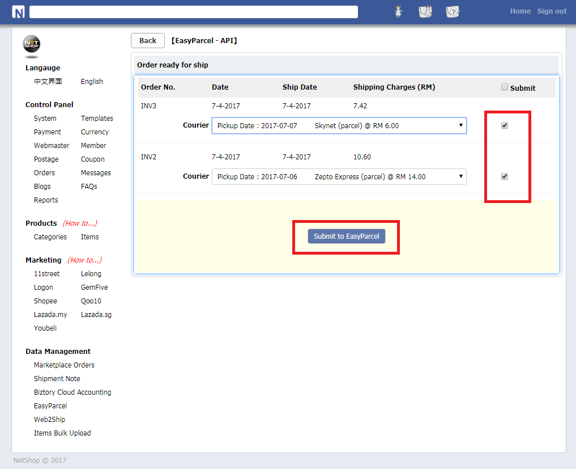Open Web2Ship link
This screenshot has width=576, height=469.
(x=49, y=419)
